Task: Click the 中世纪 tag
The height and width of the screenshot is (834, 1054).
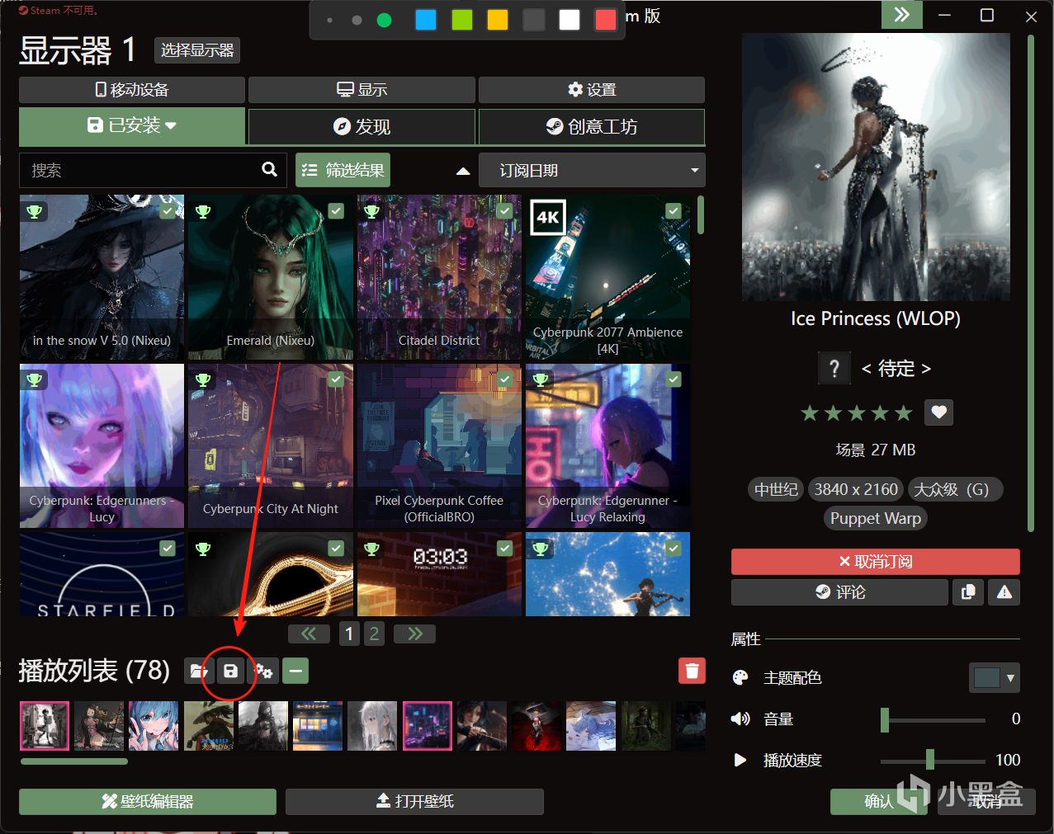Action: click(x=776, y=489)
